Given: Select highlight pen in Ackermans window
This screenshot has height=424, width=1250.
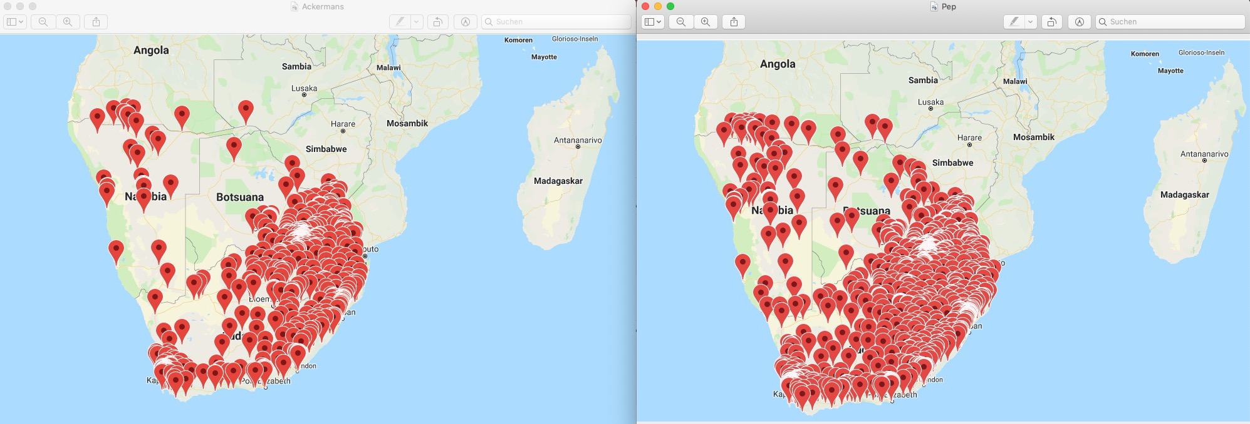Looking at the screenshot, I should (399, 22).
